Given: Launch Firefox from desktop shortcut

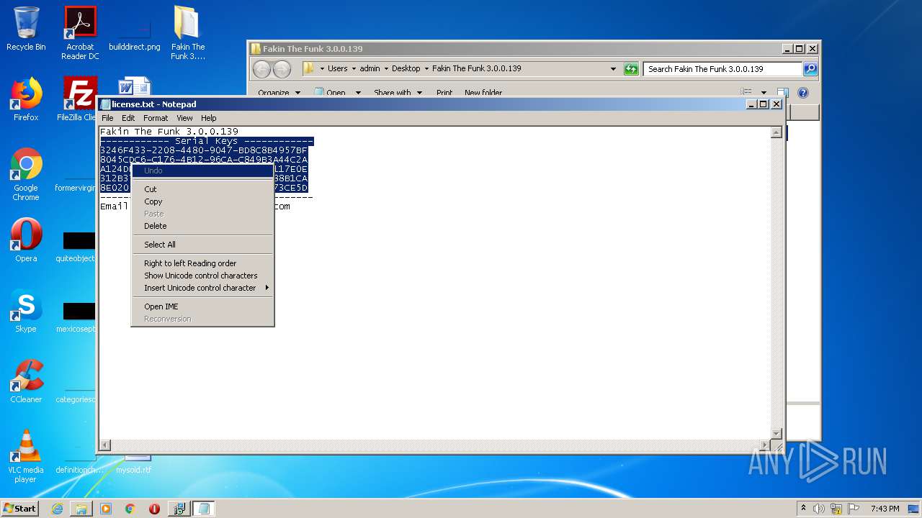Looking at the screenshot, I should point(26,99).
